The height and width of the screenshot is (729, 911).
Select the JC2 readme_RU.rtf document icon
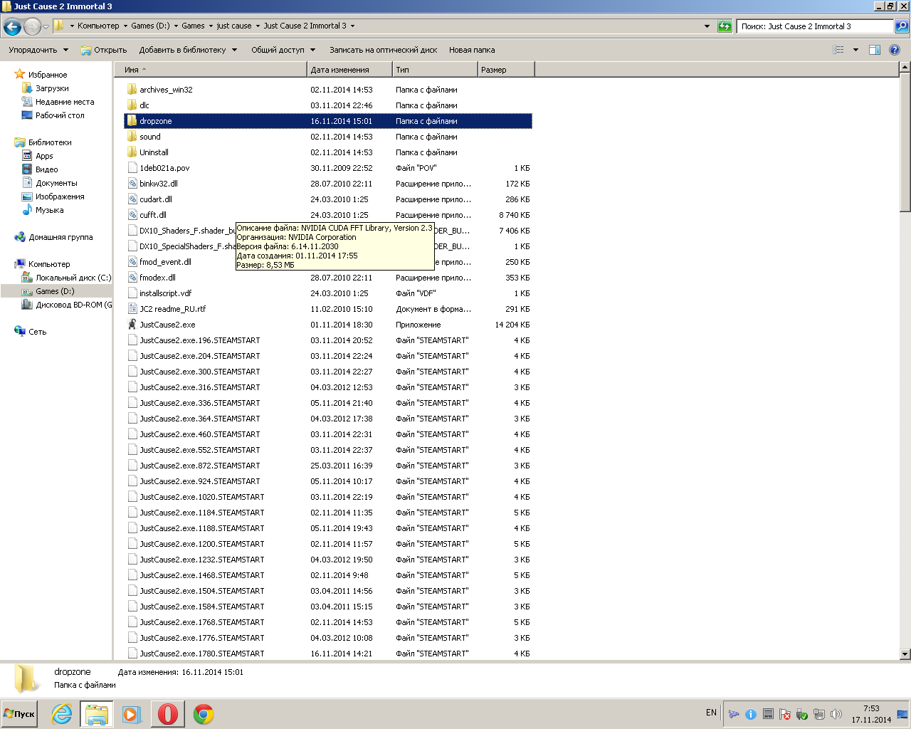(132, 309)
